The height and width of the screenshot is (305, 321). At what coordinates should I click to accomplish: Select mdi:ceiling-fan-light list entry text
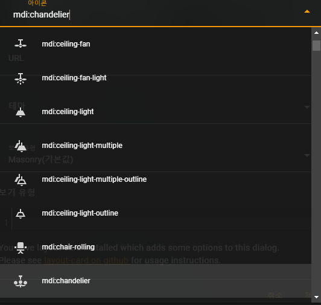click(74, 78)
